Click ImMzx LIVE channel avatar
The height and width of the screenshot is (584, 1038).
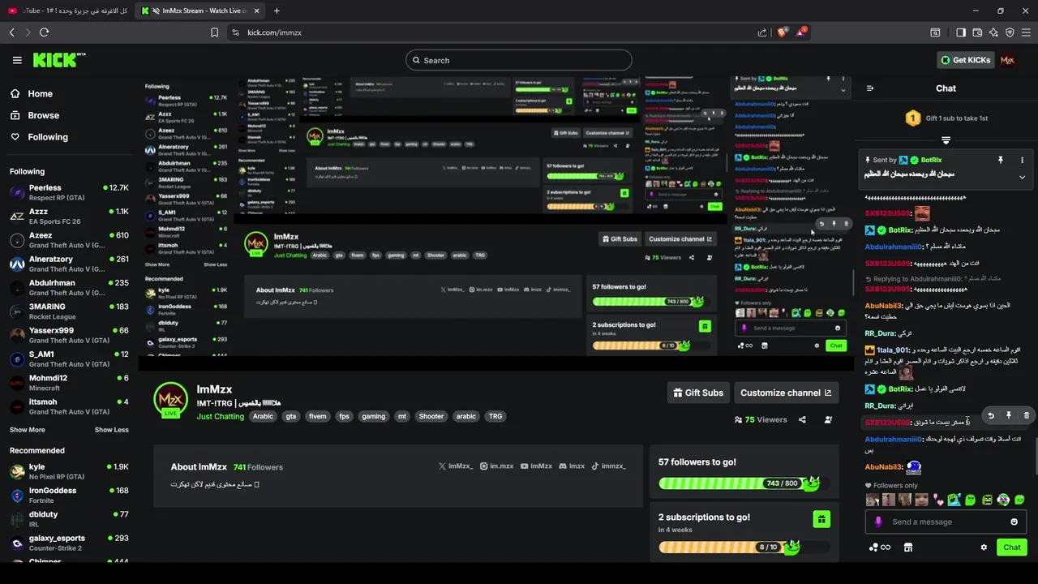click(171, 400)
